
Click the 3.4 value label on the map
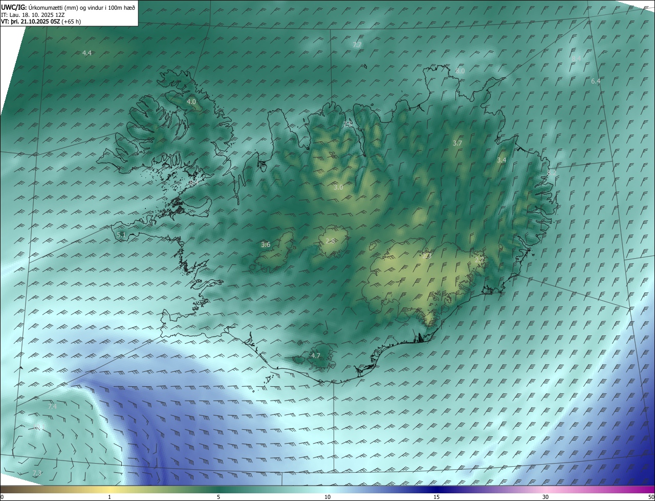[x=501, y=160]
